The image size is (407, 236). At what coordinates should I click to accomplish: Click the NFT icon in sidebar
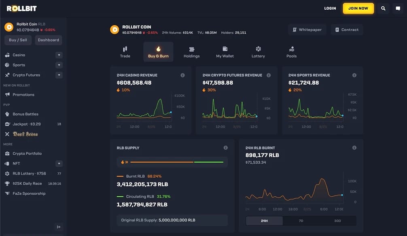click(x=7, y=164)
